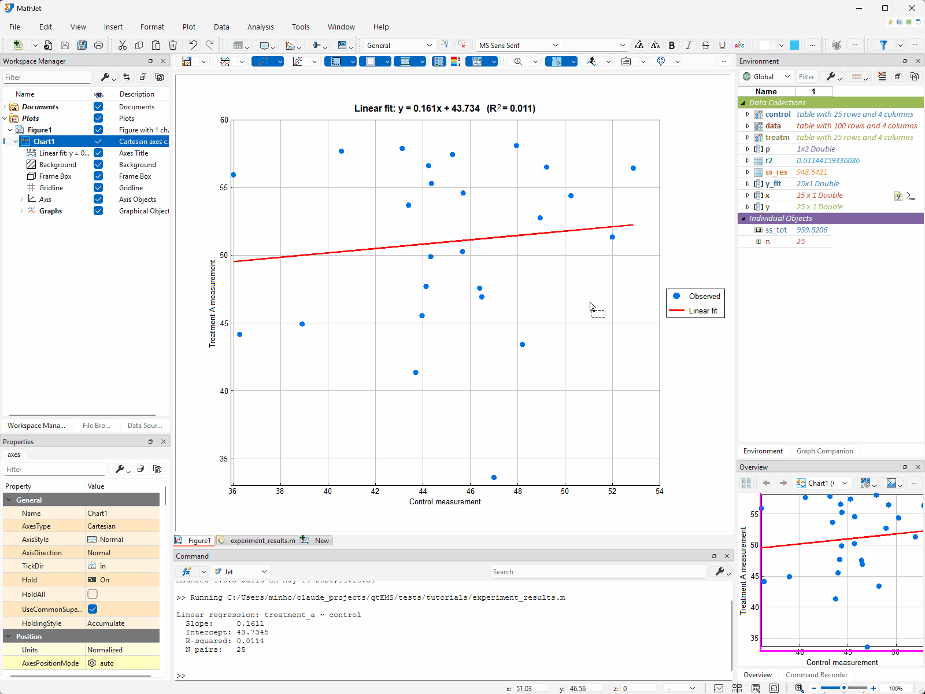
Task: Switch to experiment_results.m tab
Action: coord(257,541)
